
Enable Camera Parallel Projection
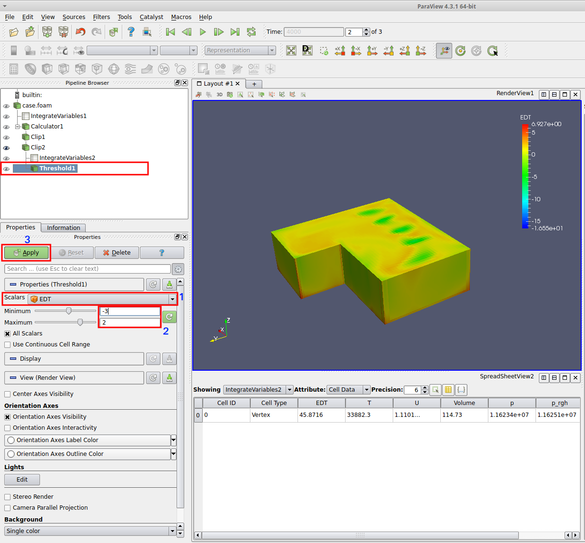tap(8, 508)
